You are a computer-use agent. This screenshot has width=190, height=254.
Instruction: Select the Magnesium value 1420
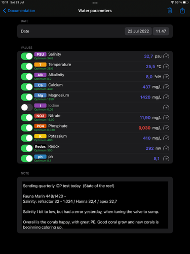point(145,97)
